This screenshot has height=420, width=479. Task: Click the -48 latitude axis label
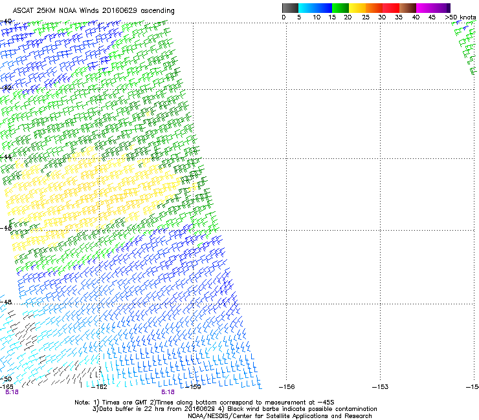click(x=6, y=302)
